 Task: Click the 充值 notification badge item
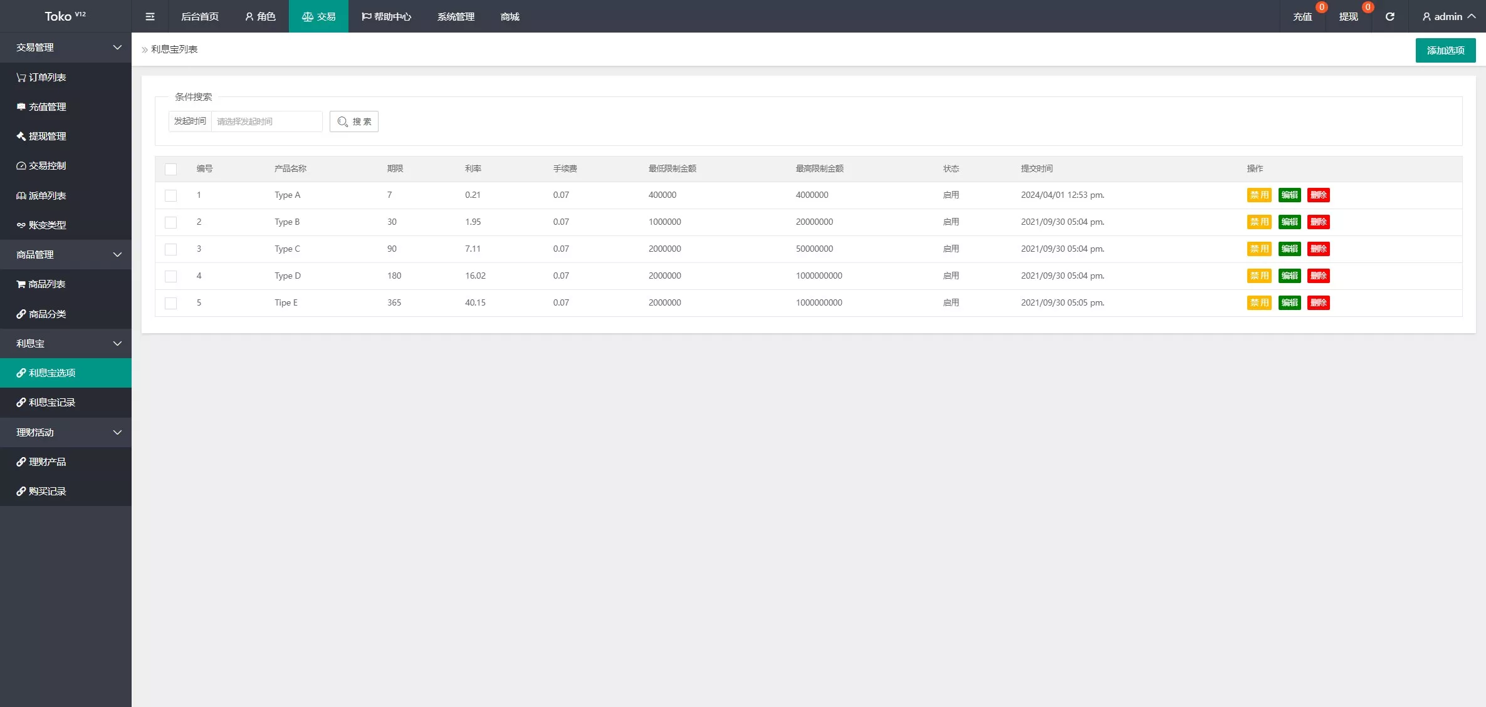click(x=1303, y=16)
